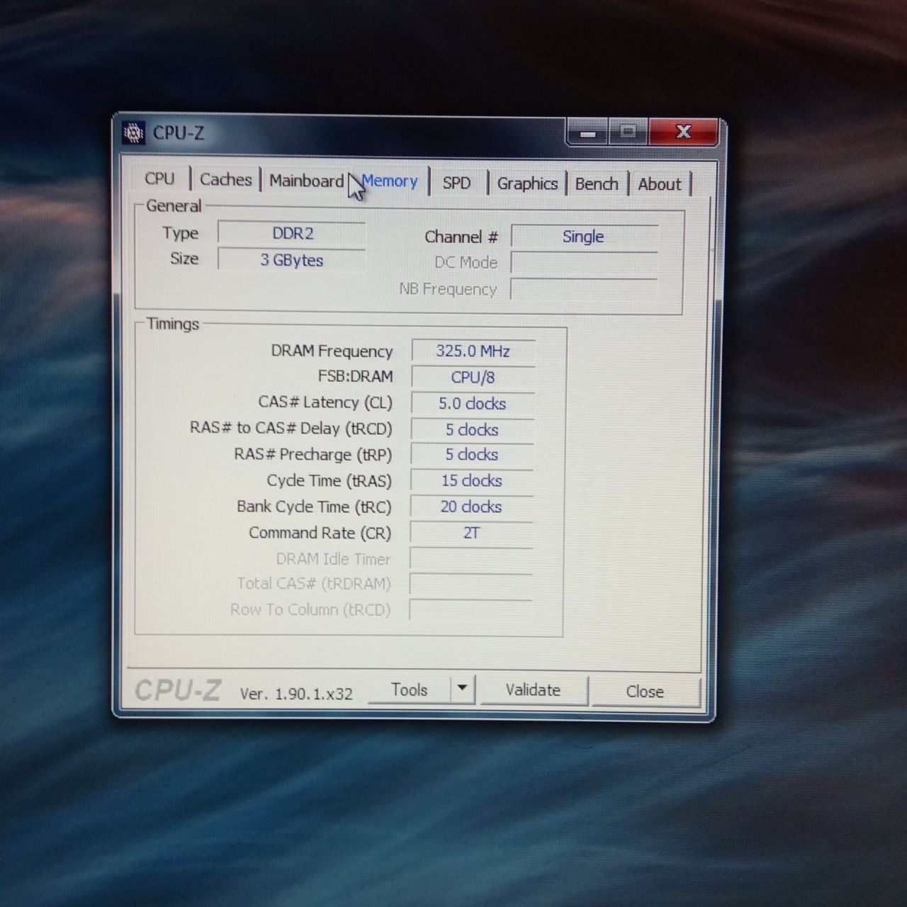
Task: Click the Validate button
Action: 533,690
